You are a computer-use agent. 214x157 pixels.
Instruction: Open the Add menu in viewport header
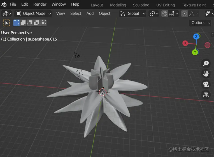(x=90, y=14)
